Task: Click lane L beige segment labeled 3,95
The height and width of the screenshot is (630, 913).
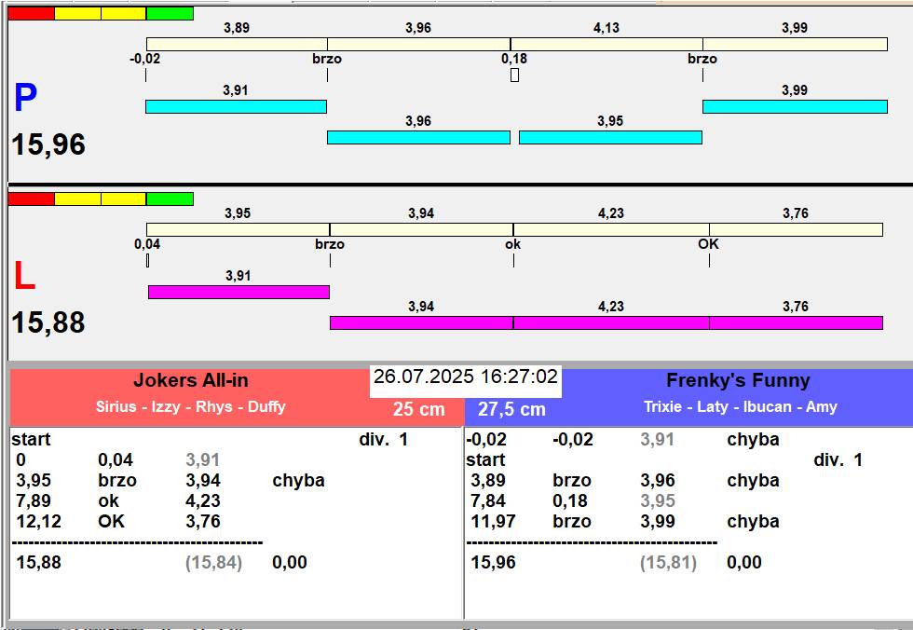Action: [238, 229]
